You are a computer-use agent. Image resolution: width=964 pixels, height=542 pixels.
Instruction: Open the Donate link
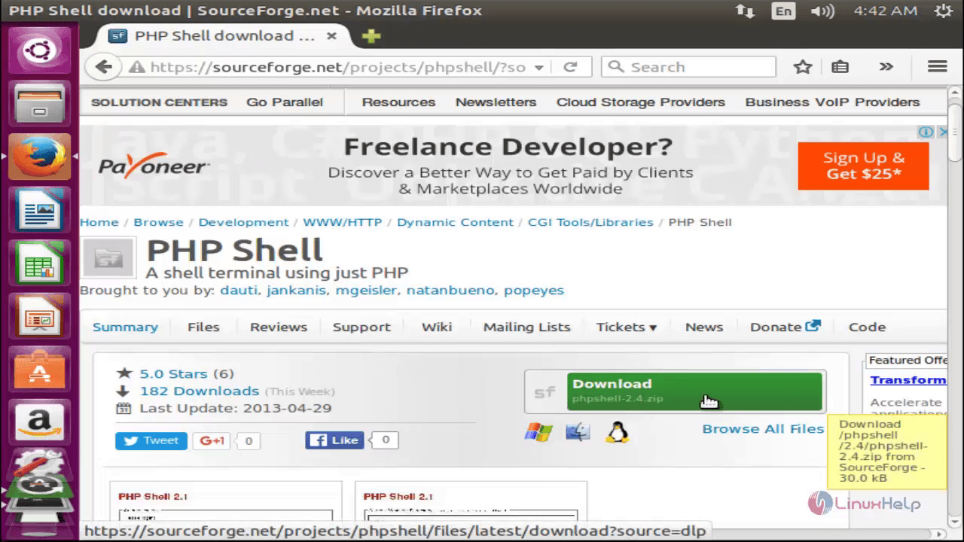pyautogui.click(x=785, y=327)
